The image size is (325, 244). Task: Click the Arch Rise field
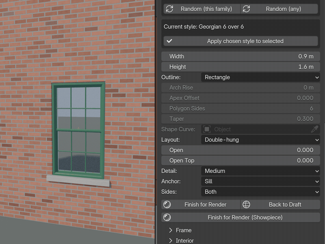pos(240,87)
